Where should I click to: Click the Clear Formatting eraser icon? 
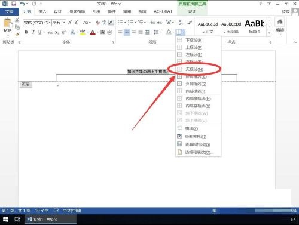(x=97, y=23)
